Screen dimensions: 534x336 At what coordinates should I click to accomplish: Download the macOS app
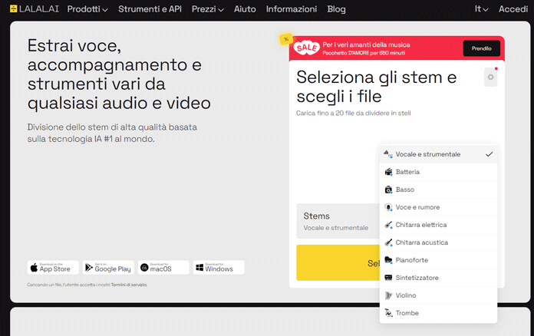click(x=163, y=268)
